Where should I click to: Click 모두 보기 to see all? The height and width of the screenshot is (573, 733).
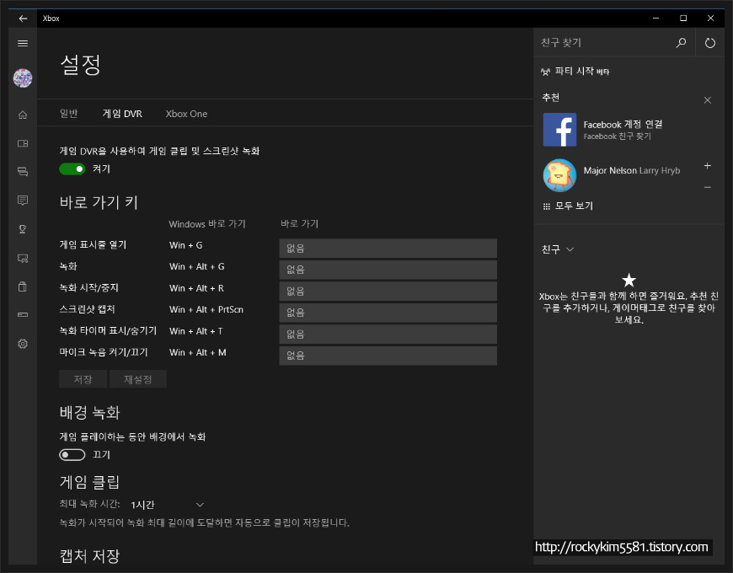pos(574,206)
